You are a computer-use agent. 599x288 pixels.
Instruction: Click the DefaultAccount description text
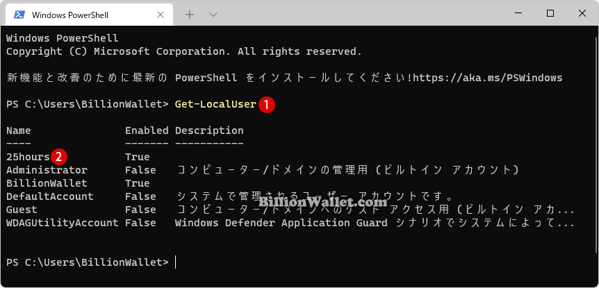tap(315, 196)
